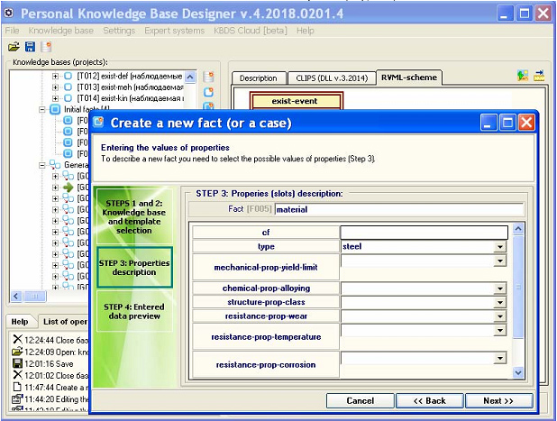Switch to the CLIPS (DLL v.3.2014) tab

332,78
